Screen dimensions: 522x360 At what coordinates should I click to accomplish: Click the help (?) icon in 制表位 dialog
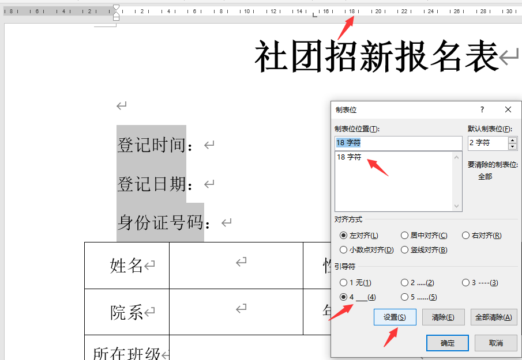tap(482, 109)
